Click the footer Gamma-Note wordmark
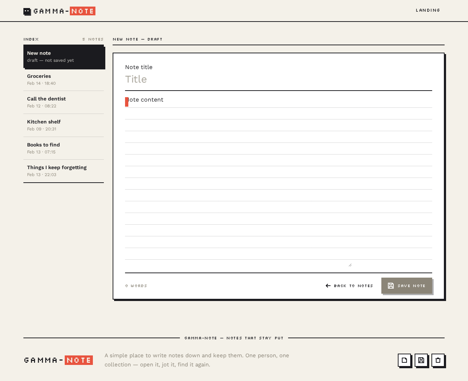The image size is (468, 381). (58, 360)
